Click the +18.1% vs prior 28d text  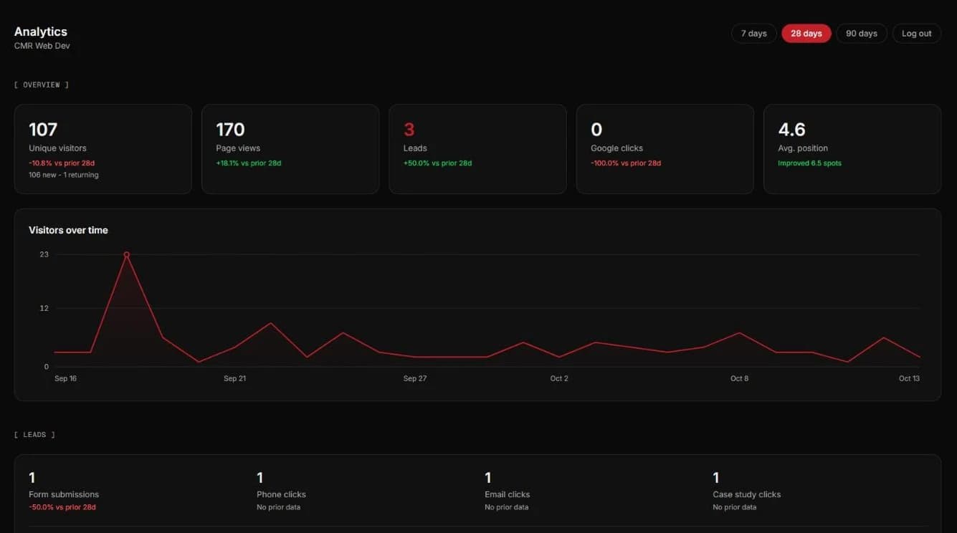pos(249,163)
